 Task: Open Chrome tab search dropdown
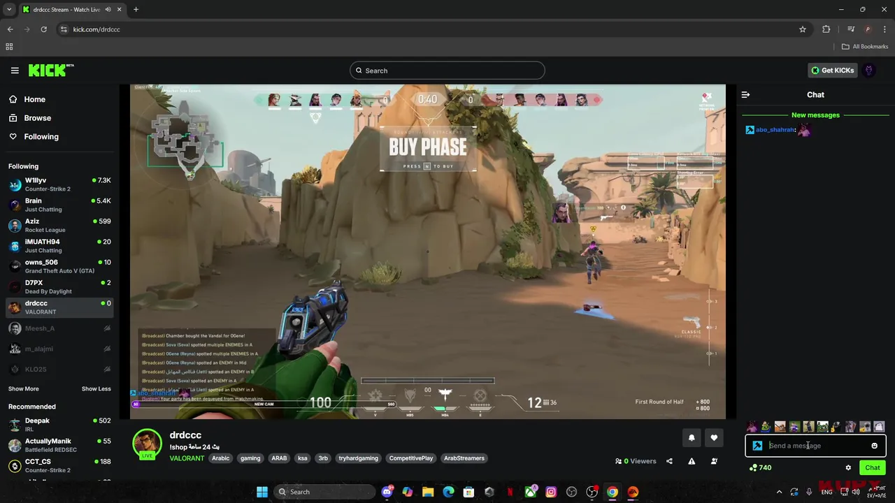click(x=9, y=10)
